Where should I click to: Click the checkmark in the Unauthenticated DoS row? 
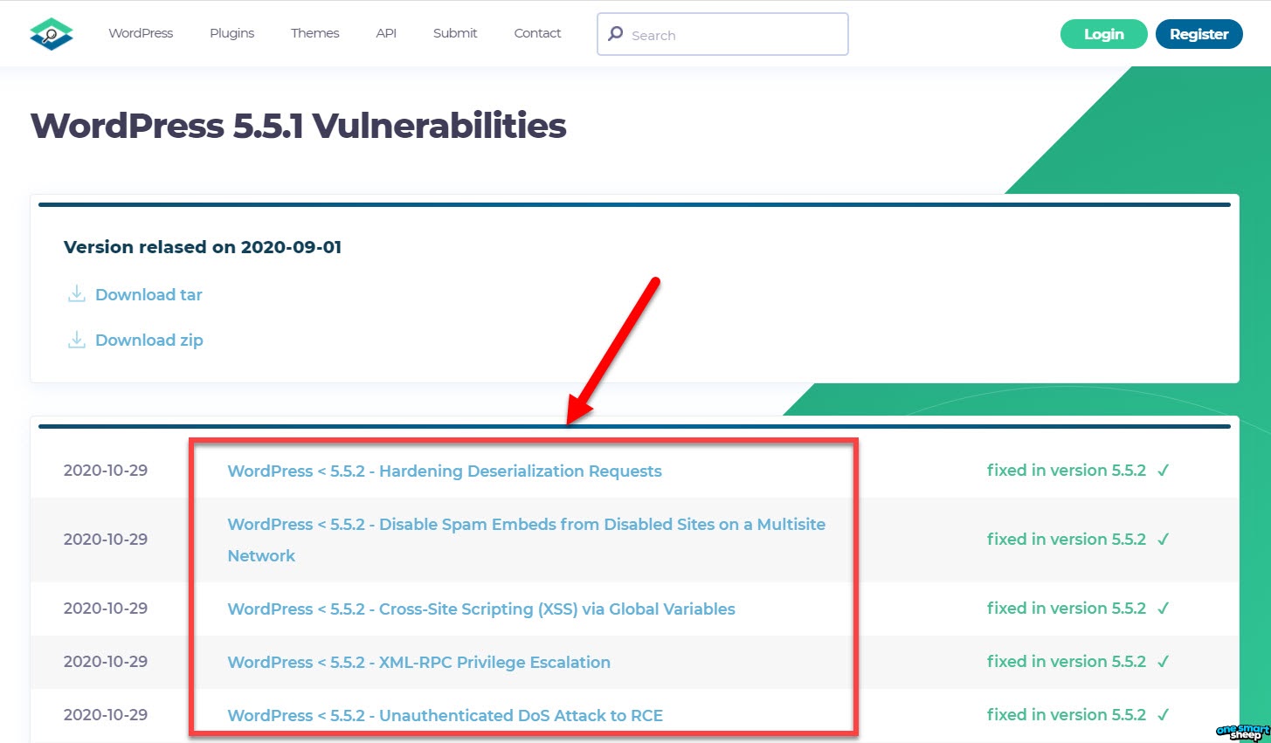[1163, 715]
